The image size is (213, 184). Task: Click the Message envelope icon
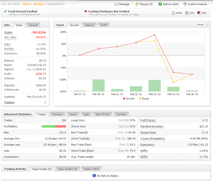(116, 4)
